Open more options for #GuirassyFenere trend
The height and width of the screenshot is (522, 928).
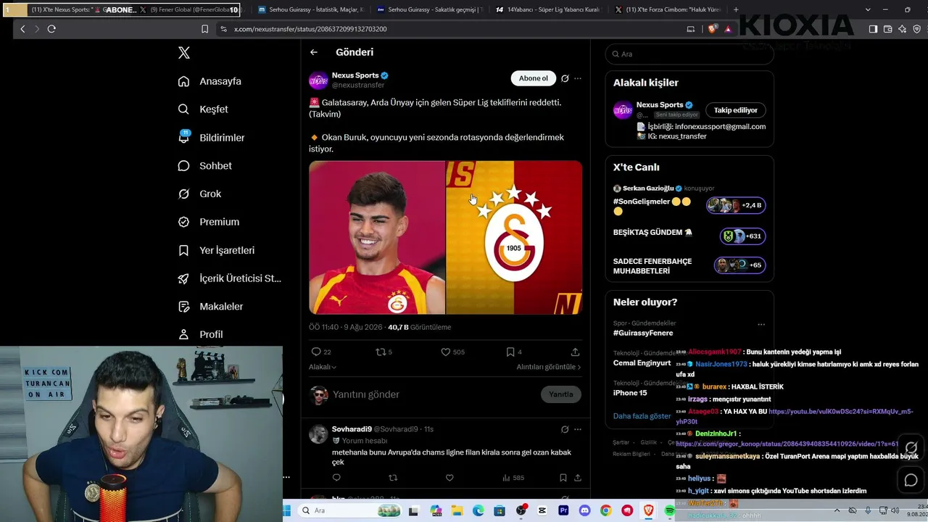coord(761,324)
